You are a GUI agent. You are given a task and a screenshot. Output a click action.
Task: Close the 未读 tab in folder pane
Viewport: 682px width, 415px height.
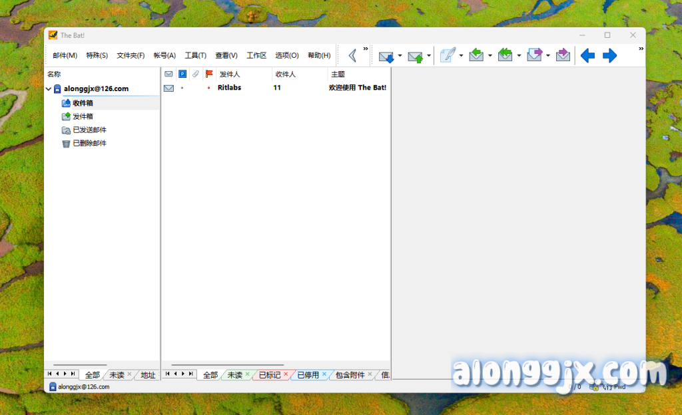130,375
